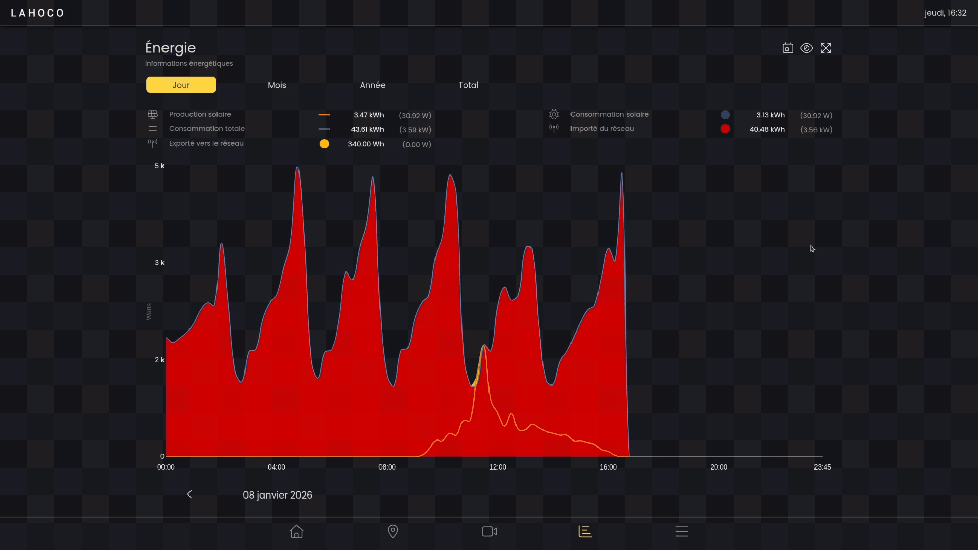Open the energy chart page icon
This screenshot has height=550, width=978.
coord(585,532)
